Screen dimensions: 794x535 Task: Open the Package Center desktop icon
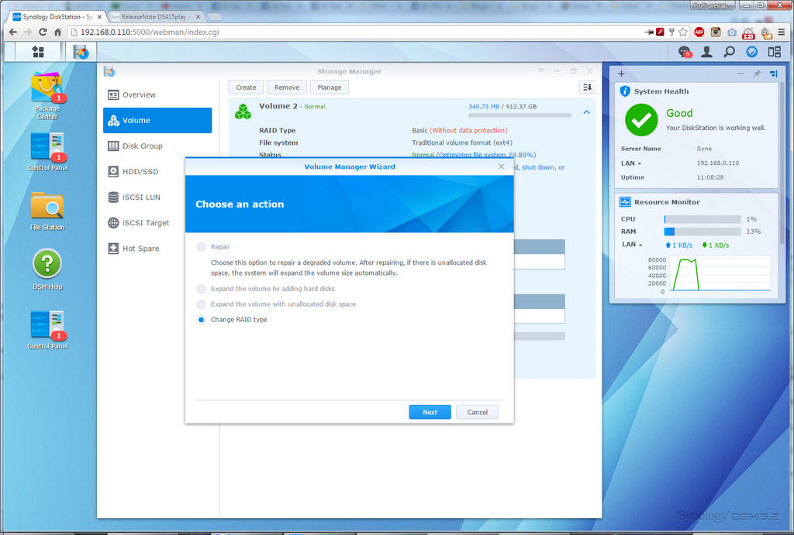coord(47,96)
